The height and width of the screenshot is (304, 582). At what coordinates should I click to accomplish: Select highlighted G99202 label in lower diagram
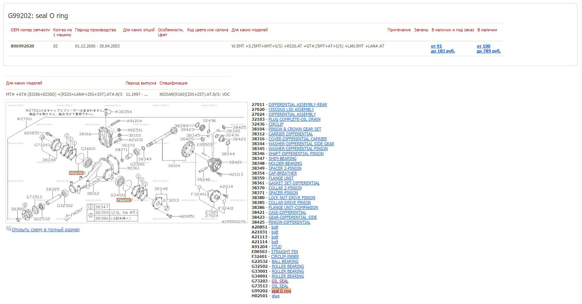(x=124, y=200)
